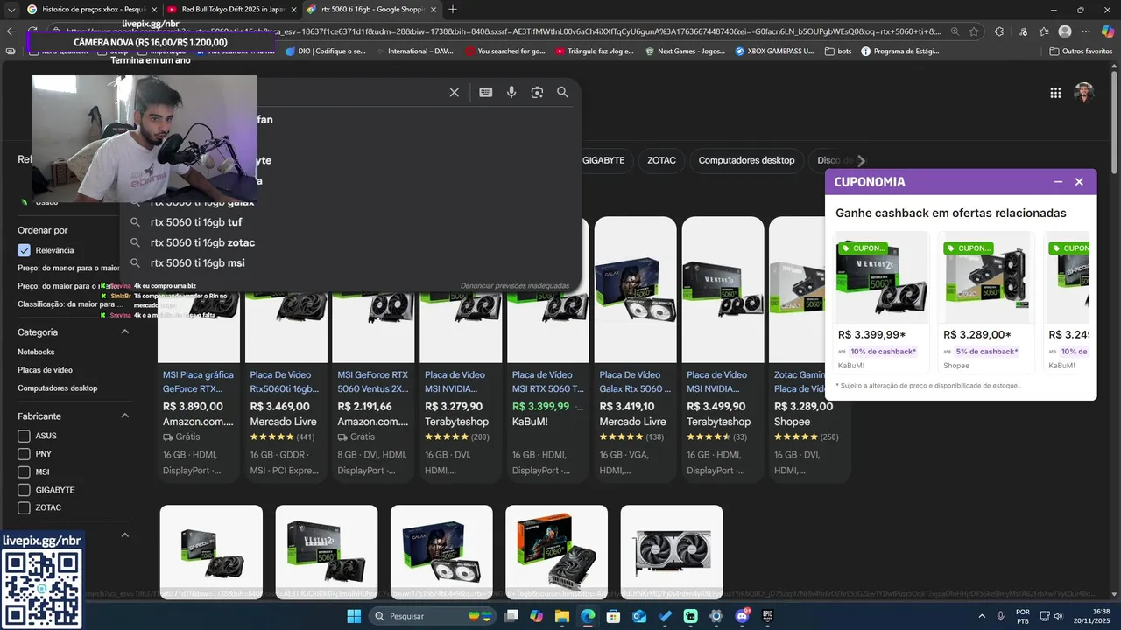
Task: Open browser extensions puzzle icon
Action: (999, 31)
